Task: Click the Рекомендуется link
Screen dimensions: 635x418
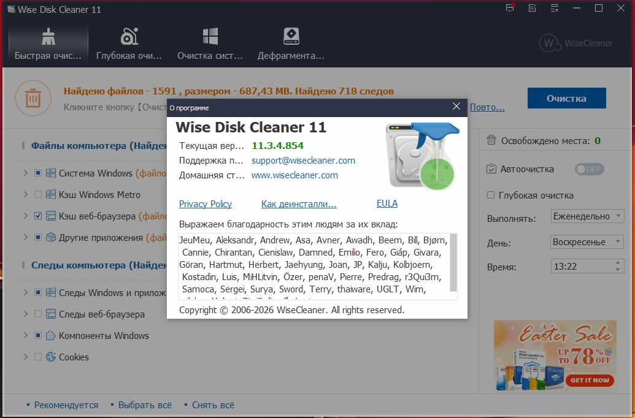Action: [x=66, y=405]
